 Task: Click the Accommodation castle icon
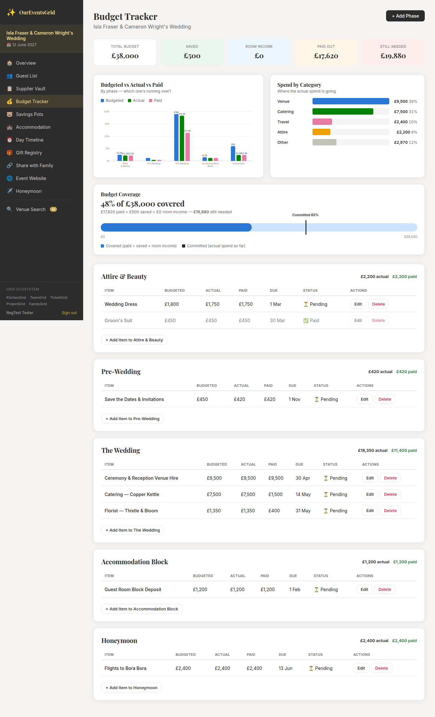pyautogui.click(x=10, y=127)
